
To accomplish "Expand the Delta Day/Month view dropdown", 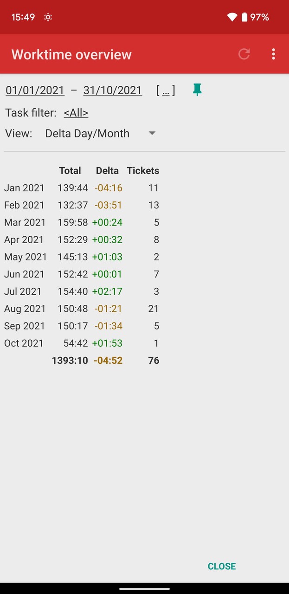I will click(x=87, y=134).
